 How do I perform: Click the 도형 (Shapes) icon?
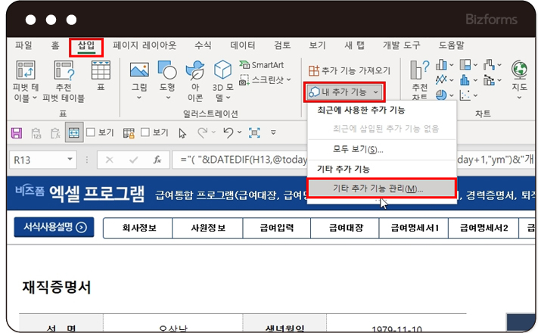pos(167,70)
